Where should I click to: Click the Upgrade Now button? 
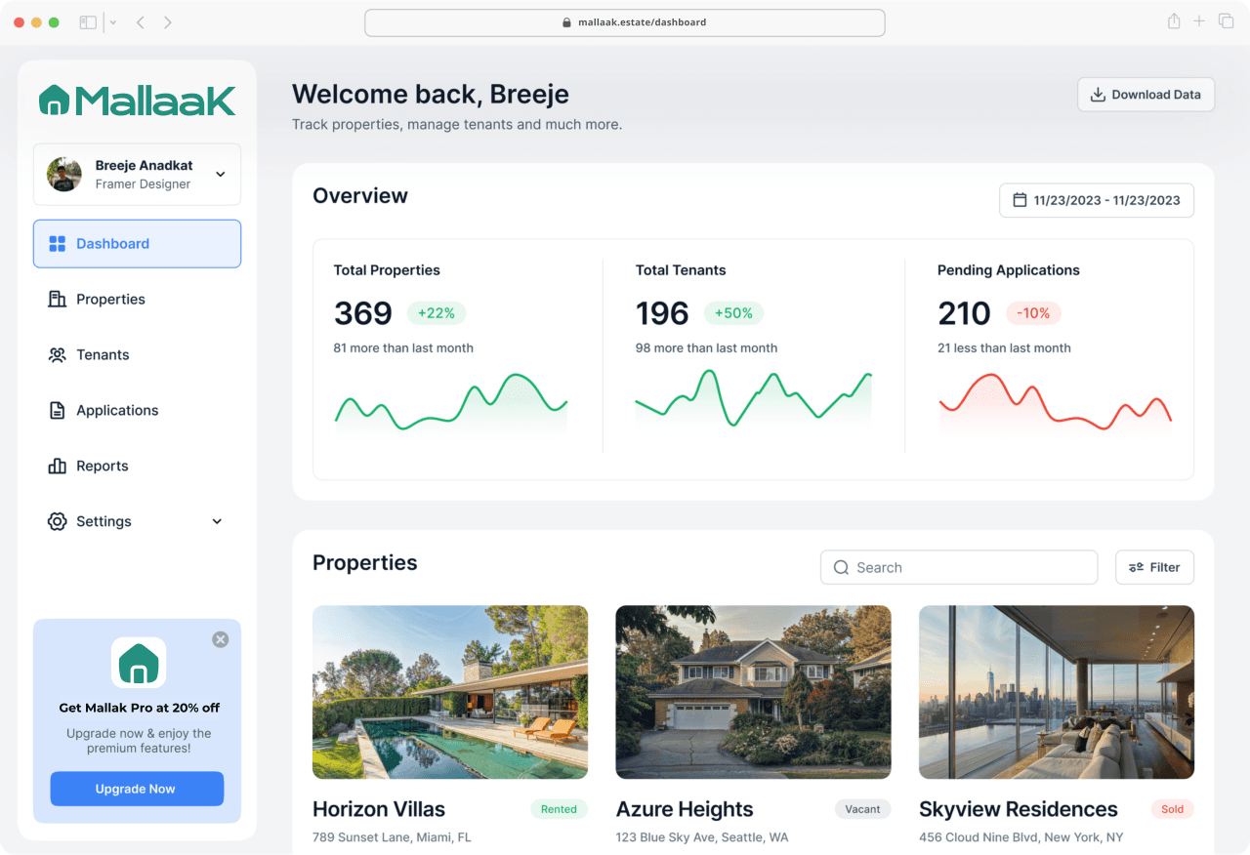pyautogui.click(x=137, y=789)
